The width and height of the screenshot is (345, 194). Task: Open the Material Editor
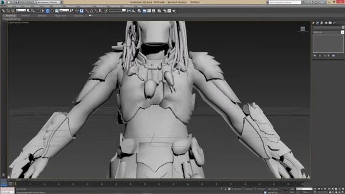160,11
